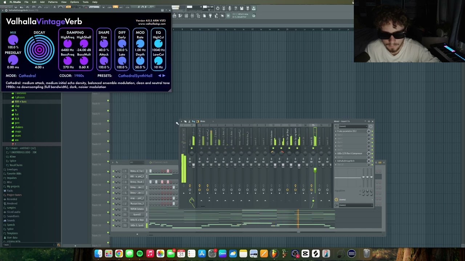
Task: Open the Patterns menu
Action: pyautogui.click(x=53, y=2)
